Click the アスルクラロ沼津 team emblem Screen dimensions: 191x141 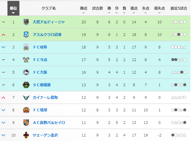(x=26, y=35)
